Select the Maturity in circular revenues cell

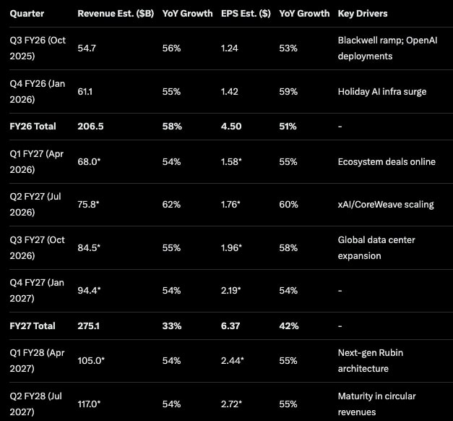point(376,404)
